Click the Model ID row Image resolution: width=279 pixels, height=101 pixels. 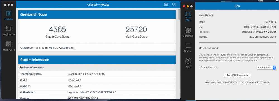(x=97, y=86)
